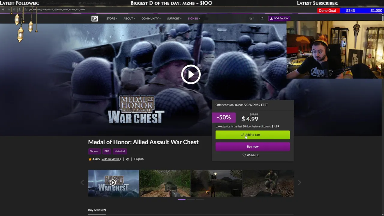The height and width of the screenshot is (216, 384).
Task: Open the jungle tank screenshot thumbnail
Action: (165, 183)
